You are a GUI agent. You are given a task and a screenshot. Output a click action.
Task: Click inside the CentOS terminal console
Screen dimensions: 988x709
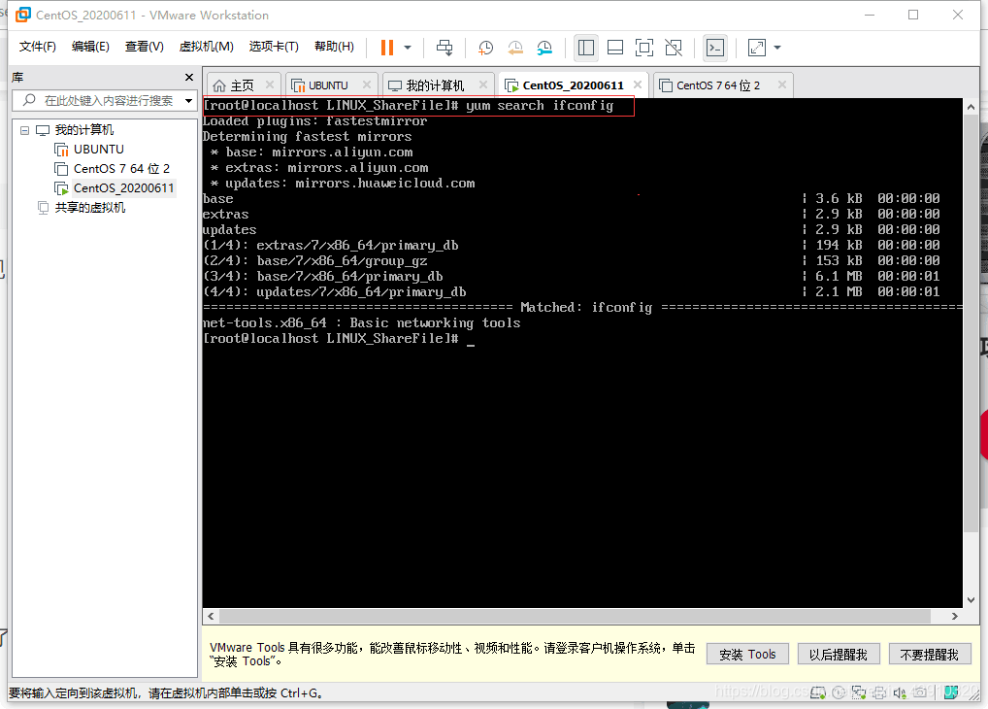click(582, 353)
